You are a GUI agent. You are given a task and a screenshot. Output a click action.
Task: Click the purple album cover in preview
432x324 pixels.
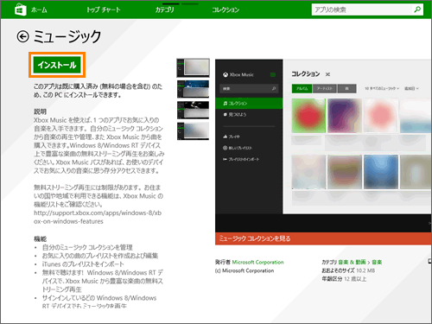pyautogui.click(x=345, y=116)
